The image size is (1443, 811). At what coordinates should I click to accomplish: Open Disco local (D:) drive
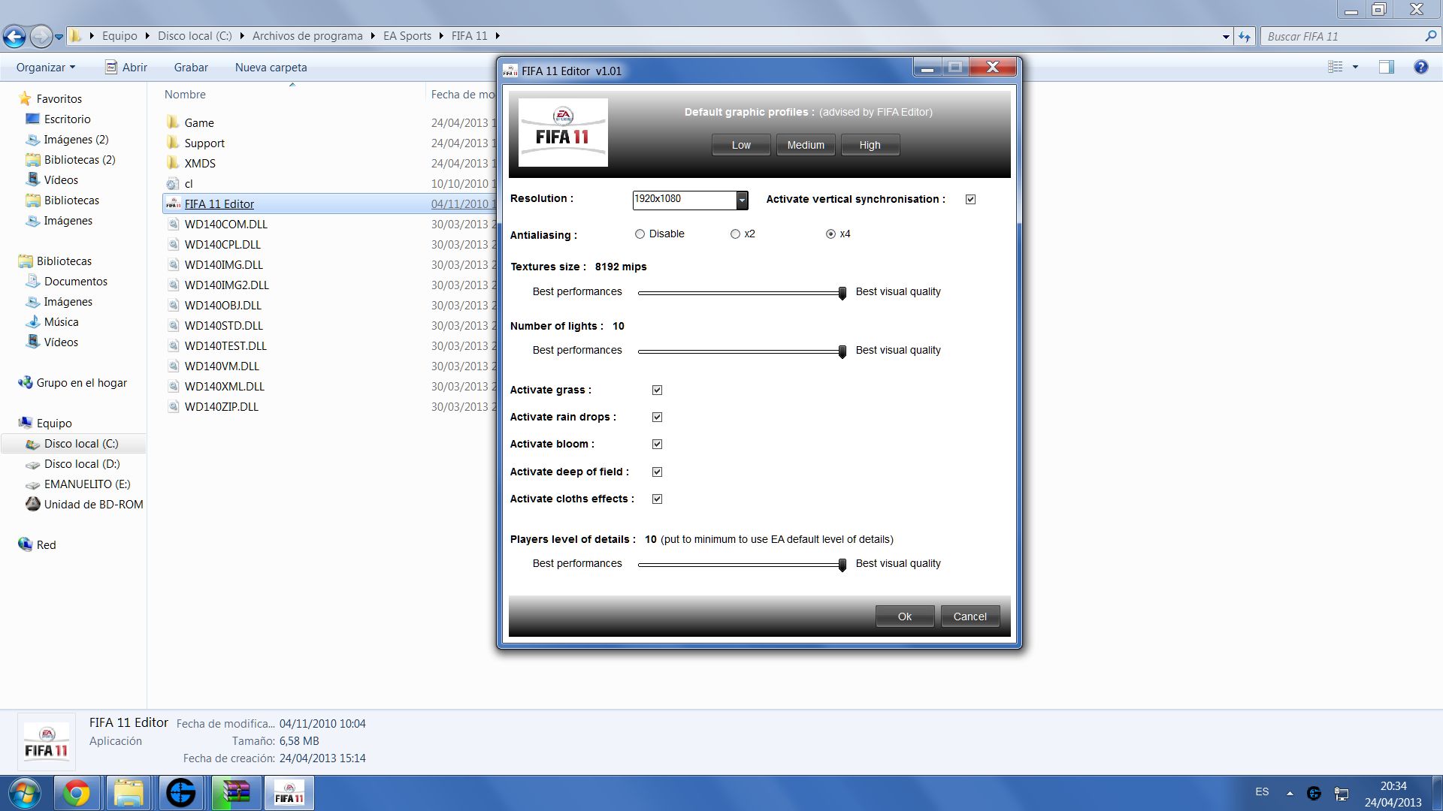[x=81, y=463]
